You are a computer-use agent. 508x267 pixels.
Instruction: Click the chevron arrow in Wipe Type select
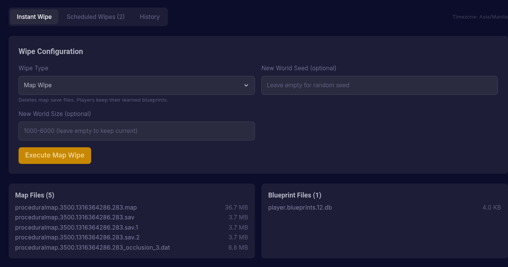tap(246, 85)
